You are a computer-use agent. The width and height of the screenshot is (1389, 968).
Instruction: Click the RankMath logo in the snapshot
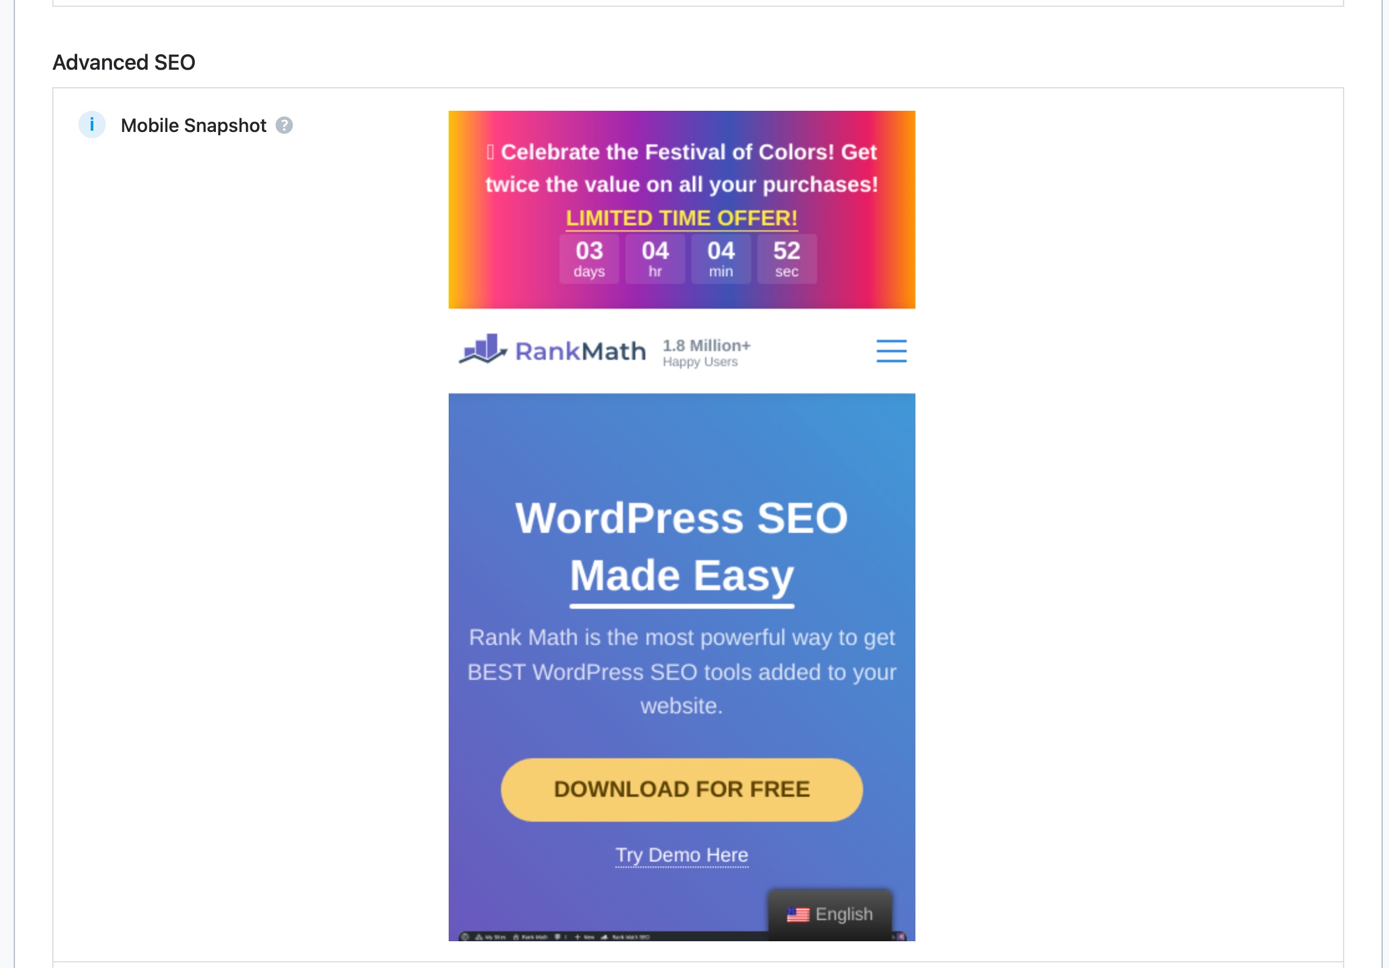[553, 350]
